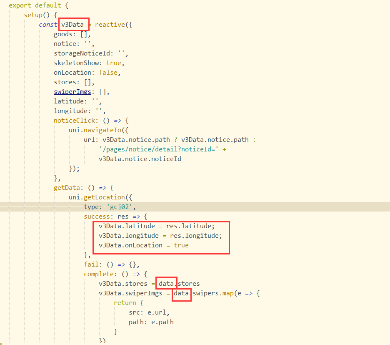Click the 'getData' method name
The height and width of the screenshot is (345, 390).
coord(67,188)
